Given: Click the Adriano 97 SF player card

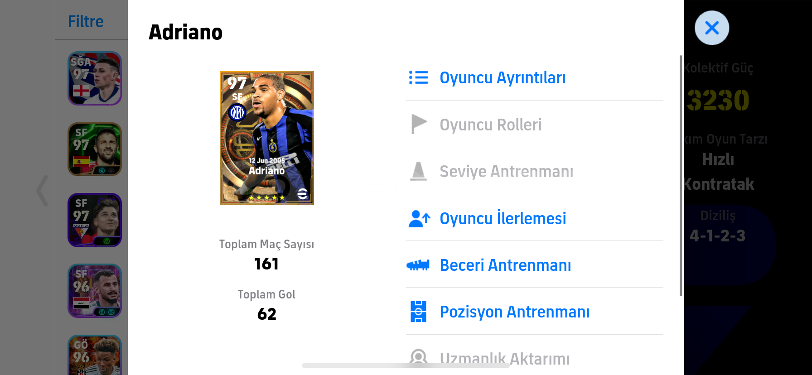Looking at the screenshot, I should pos(267,138).
